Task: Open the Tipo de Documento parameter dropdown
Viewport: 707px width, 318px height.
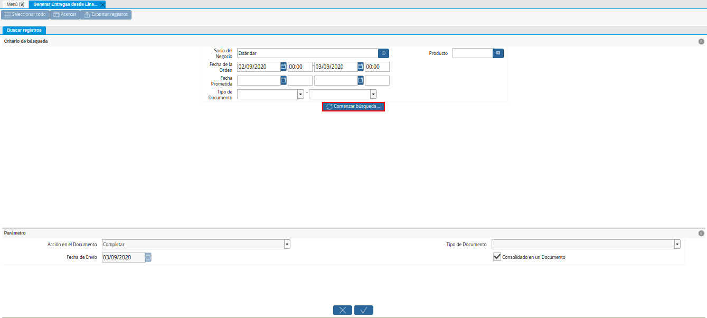Action: (x=677, y=244)
